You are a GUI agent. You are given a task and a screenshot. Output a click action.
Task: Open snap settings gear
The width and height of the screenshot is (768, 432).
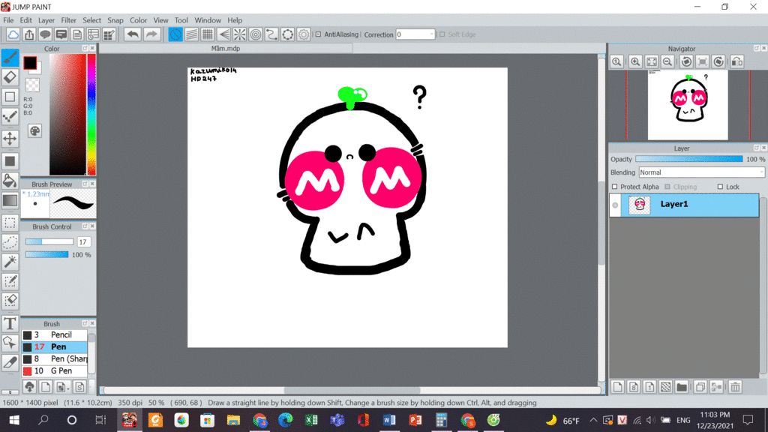pos(304,34)
